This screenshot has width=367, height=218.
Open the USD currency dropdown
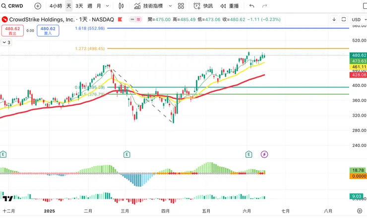coord(357,19)
